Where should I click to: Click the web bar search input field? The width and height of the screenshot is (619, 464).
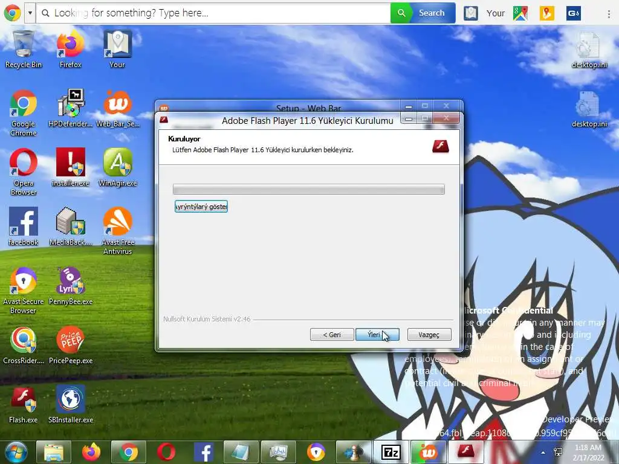(x=213, y=13)
